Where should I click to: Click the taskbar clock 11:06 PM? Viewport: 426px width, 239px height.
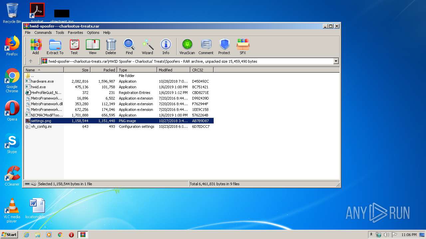tap(409, 235)
